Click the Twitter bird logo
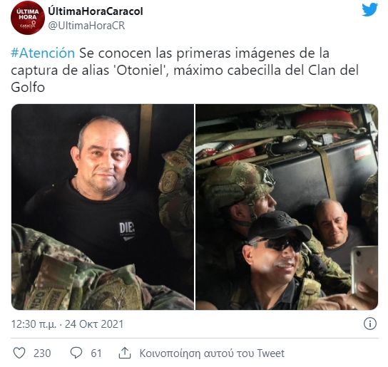This screenshot has height=367, width=388. pos(369,10)
